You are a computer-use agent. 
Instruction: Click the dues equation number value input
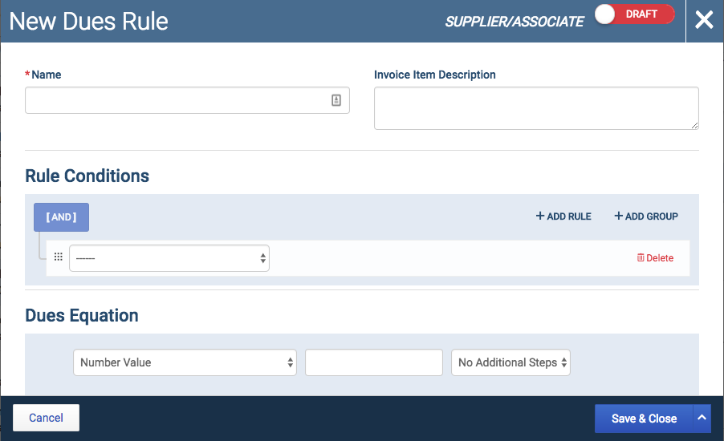[374, 362]
